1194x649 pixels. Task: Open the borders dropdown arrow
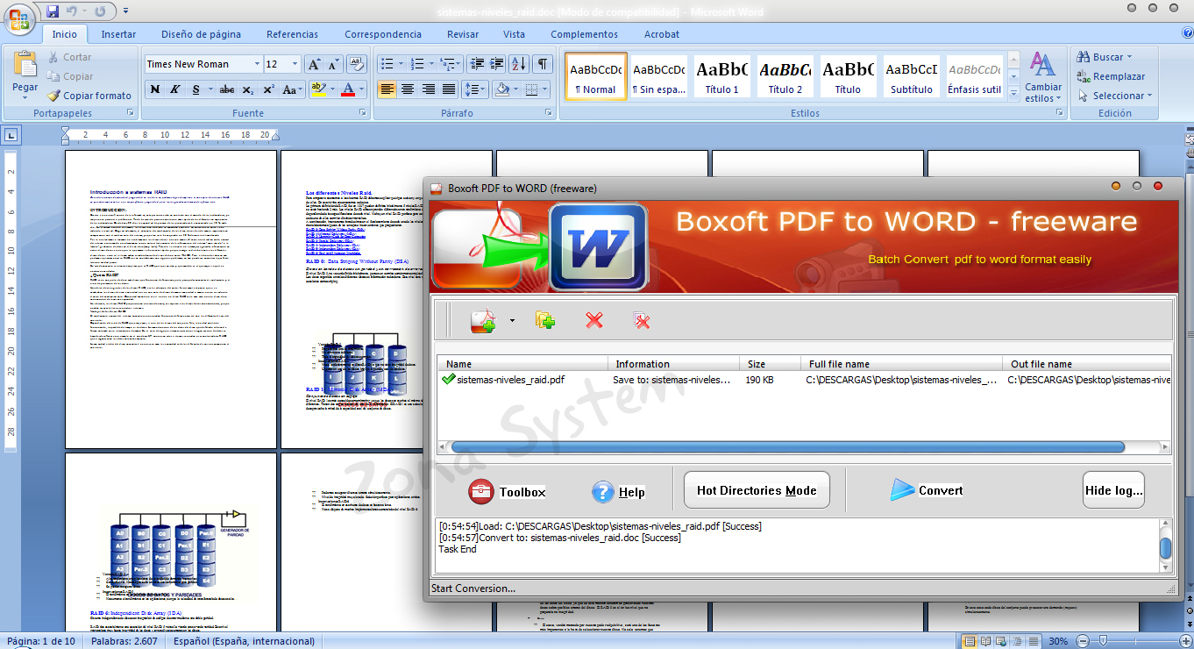543,89
